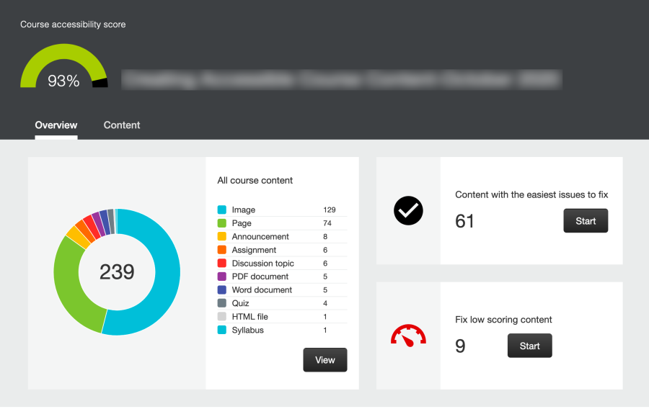Click the Image label in the legend
649x409 pixels.
244,210
